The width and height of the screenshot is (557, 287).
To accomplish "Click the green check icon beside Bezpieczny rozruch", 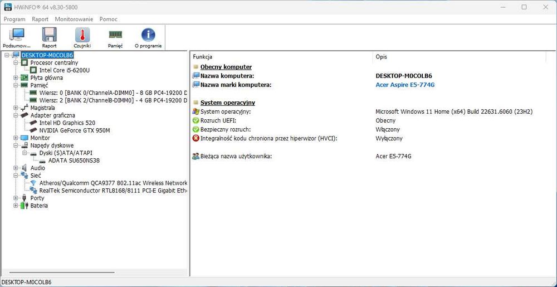I will (196, 129).
